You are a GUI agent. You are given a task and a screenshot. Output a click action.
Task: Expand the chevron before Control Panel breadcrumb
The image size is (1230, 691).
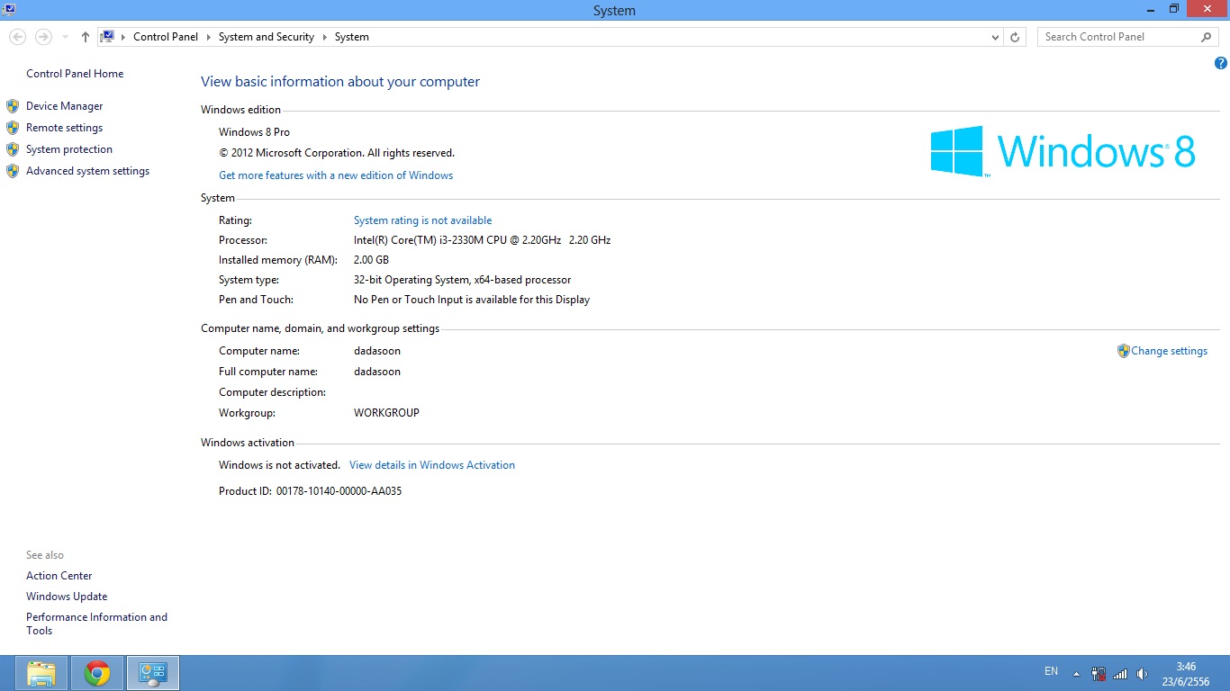click(123, 37)
